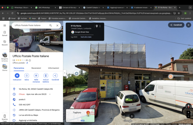
Task: Open the Google Maps hamburger menu
Action: click(x=5, y=25)
